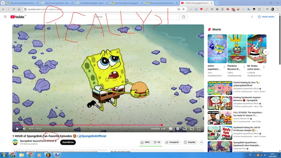281x158 pixels.
Task: Open the Chrome profile avatar
Action: click(272, 9)
